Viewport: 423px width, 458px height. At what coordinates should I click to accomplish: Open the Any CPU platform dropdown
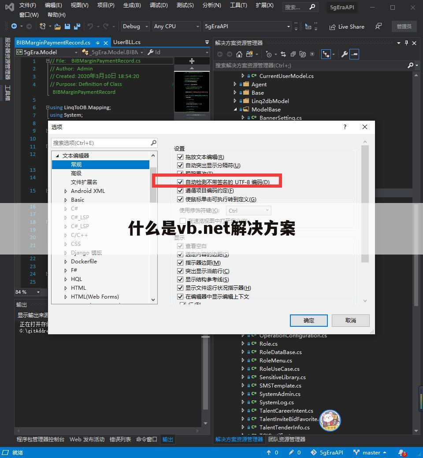click(x=197, y=26)
